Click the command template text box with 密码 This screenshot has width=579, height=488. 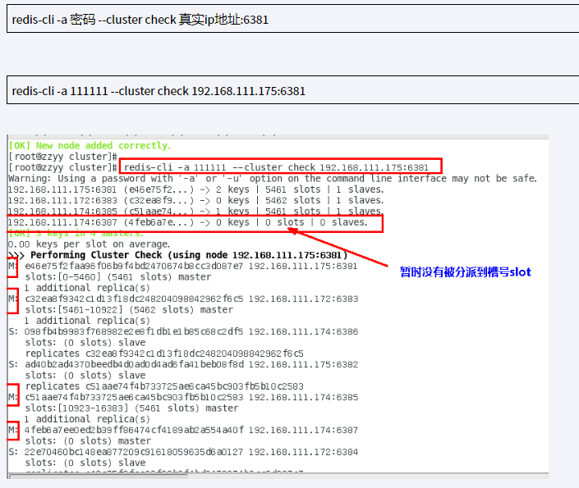(x=293, y=19)
